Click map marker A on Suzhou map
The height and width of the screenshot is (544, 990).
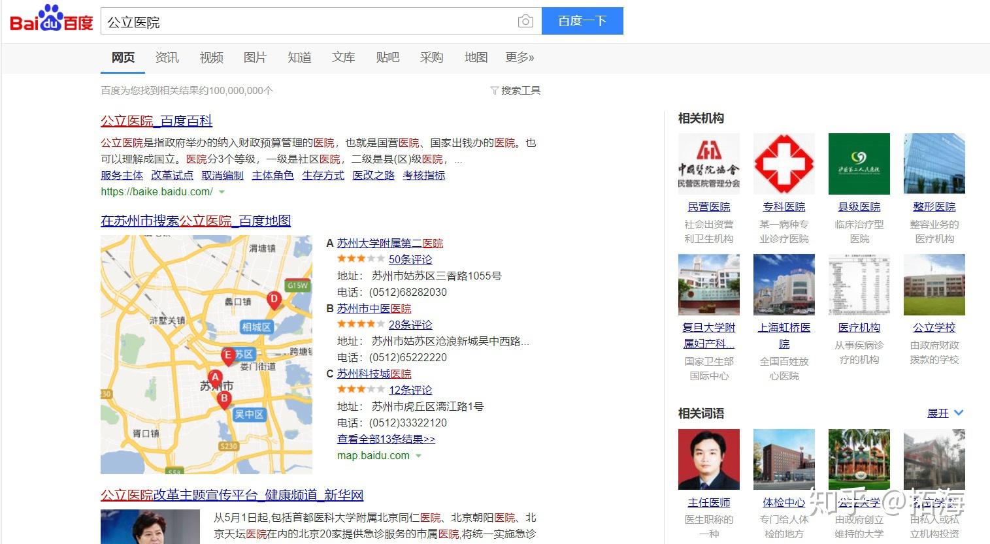click(214, 378)
